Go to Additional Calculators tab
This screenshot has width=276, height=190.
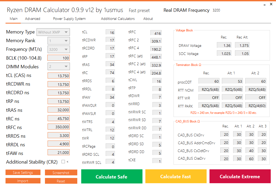pos(118,19)
